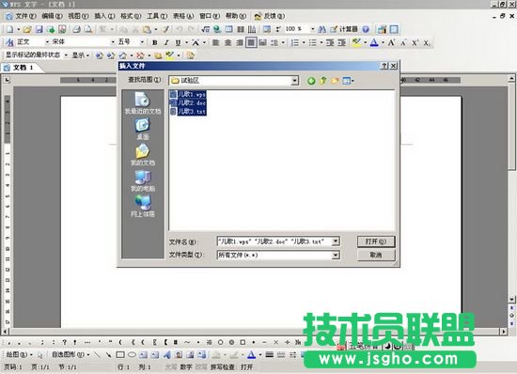The height and width of the screenshot is (374, 517).
Task: Center align text
Action: point(227,42)
